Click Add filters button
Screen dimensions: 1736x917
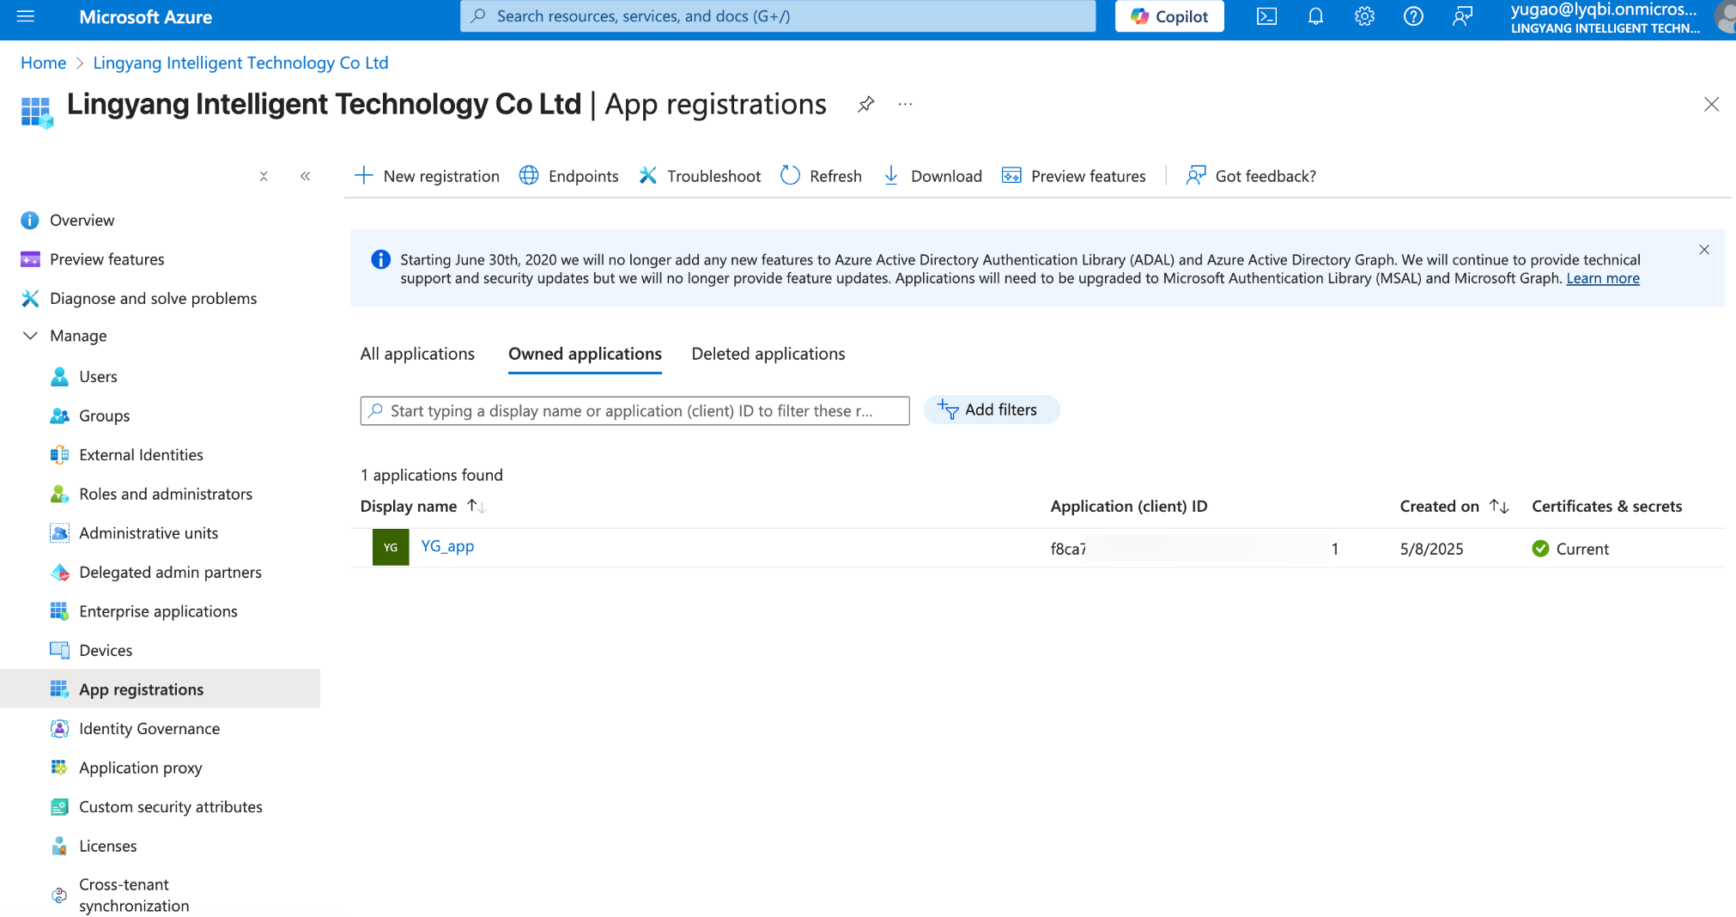992,410
